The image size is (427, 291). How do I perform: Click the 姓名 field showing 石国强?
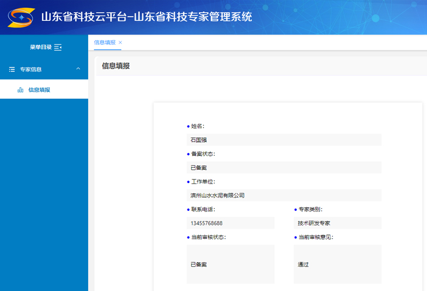[284, 140]
